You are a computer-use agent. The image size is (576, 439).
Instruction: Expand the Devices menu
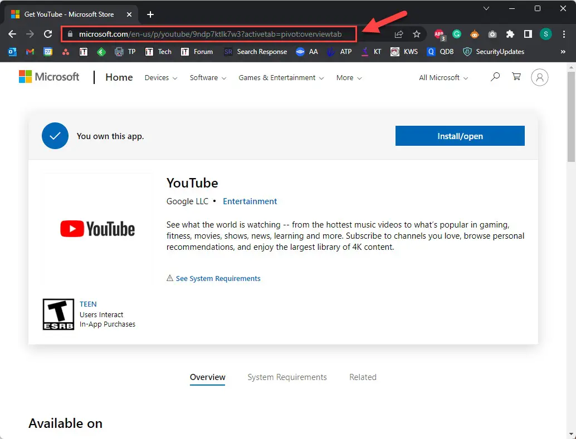click(x=161, y=78)
